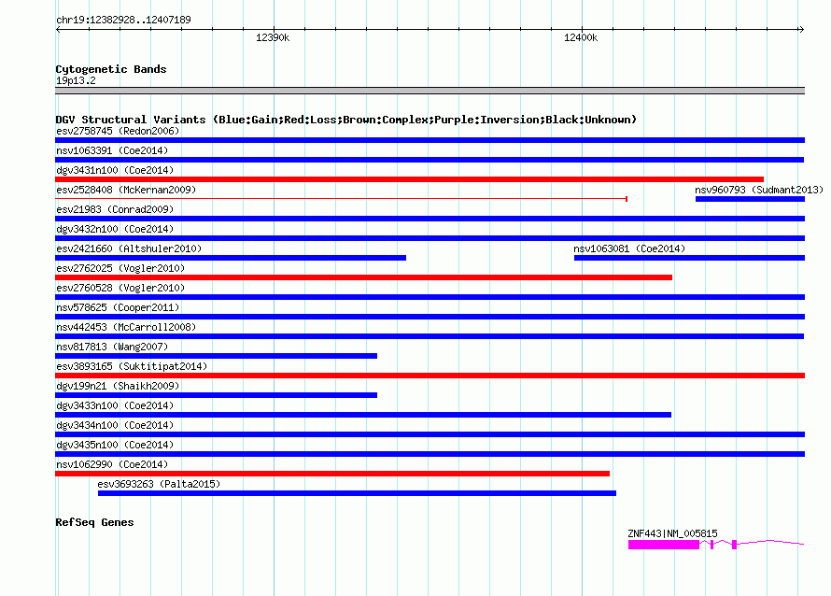Click the nsv578625 (Cooper2011) label
This screenshot has width=831, height=596.
(x=118, y=307)
